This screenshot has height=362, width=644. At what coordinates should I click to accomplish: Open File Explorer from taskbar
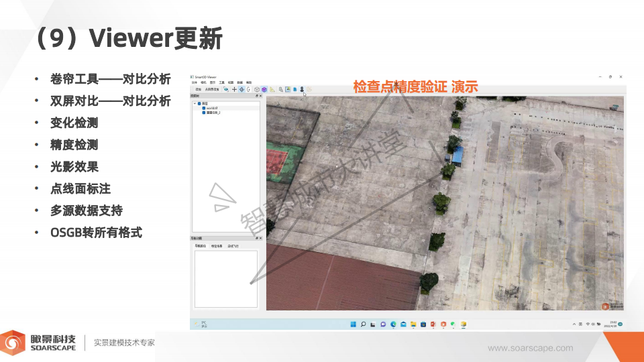pos(413,324)
